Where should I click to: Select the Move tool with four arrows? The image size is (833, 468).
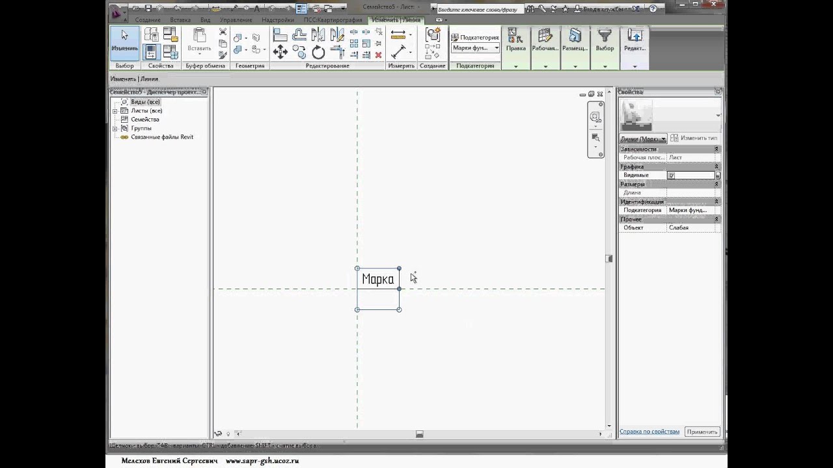coord(280,51)
